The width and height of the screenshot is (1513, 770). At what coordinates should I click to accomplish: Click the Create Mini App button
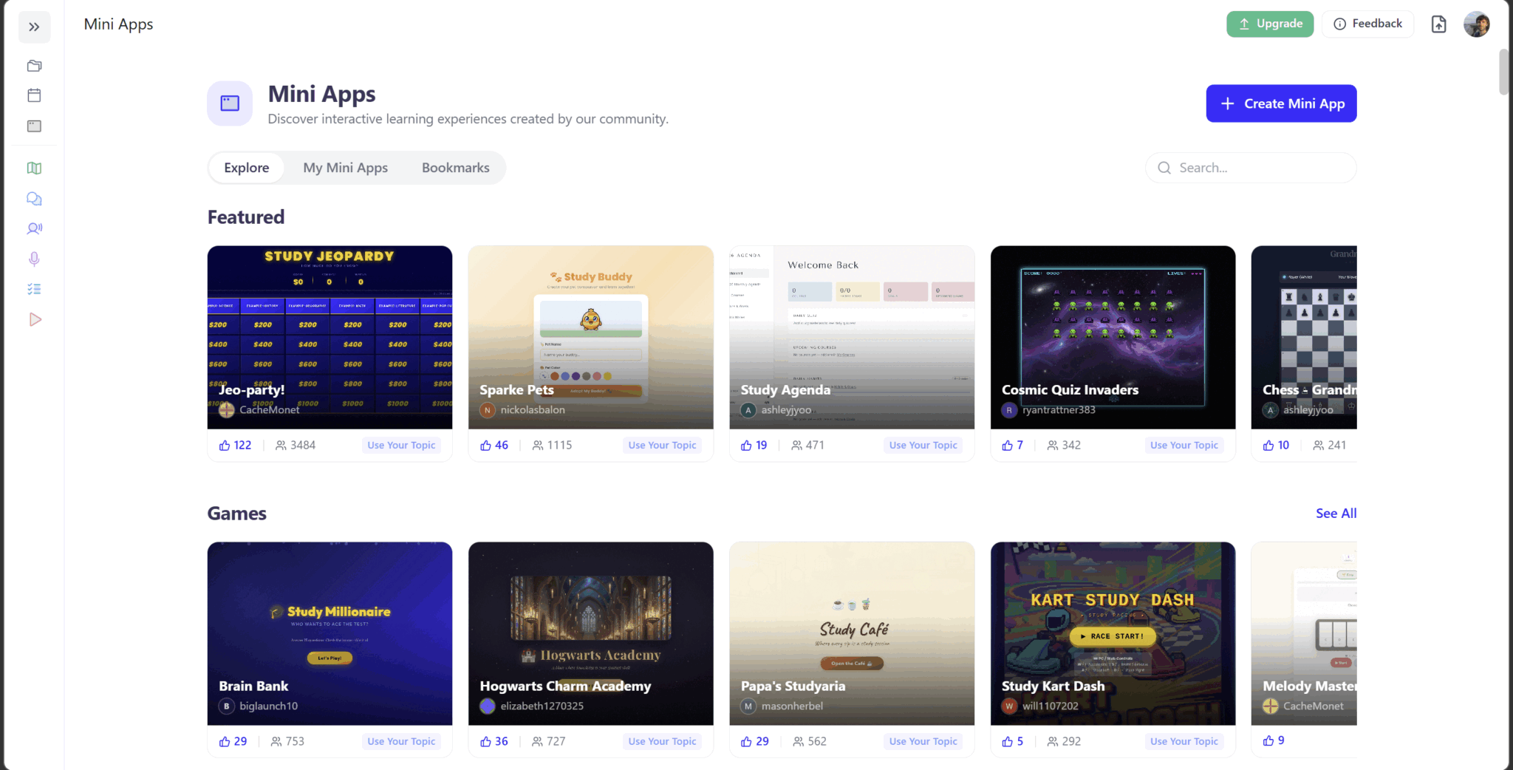(x=1281, y=103)
